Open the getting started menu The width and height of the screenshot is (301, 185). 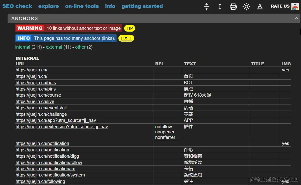tap(142, 6)
